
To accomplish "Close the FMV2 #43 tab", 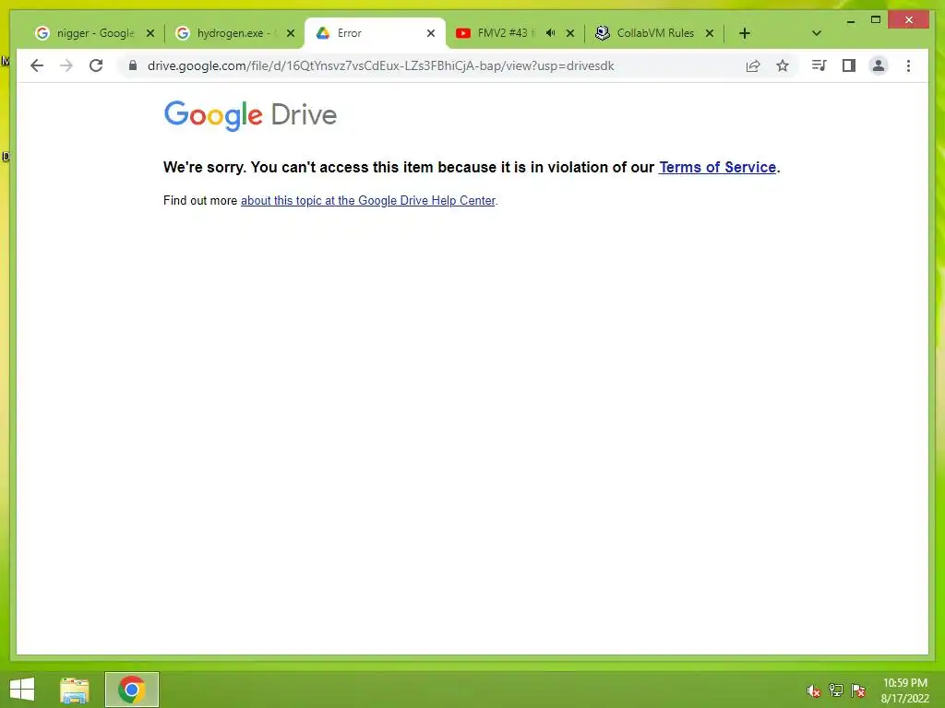I will [x=570, y=33].
